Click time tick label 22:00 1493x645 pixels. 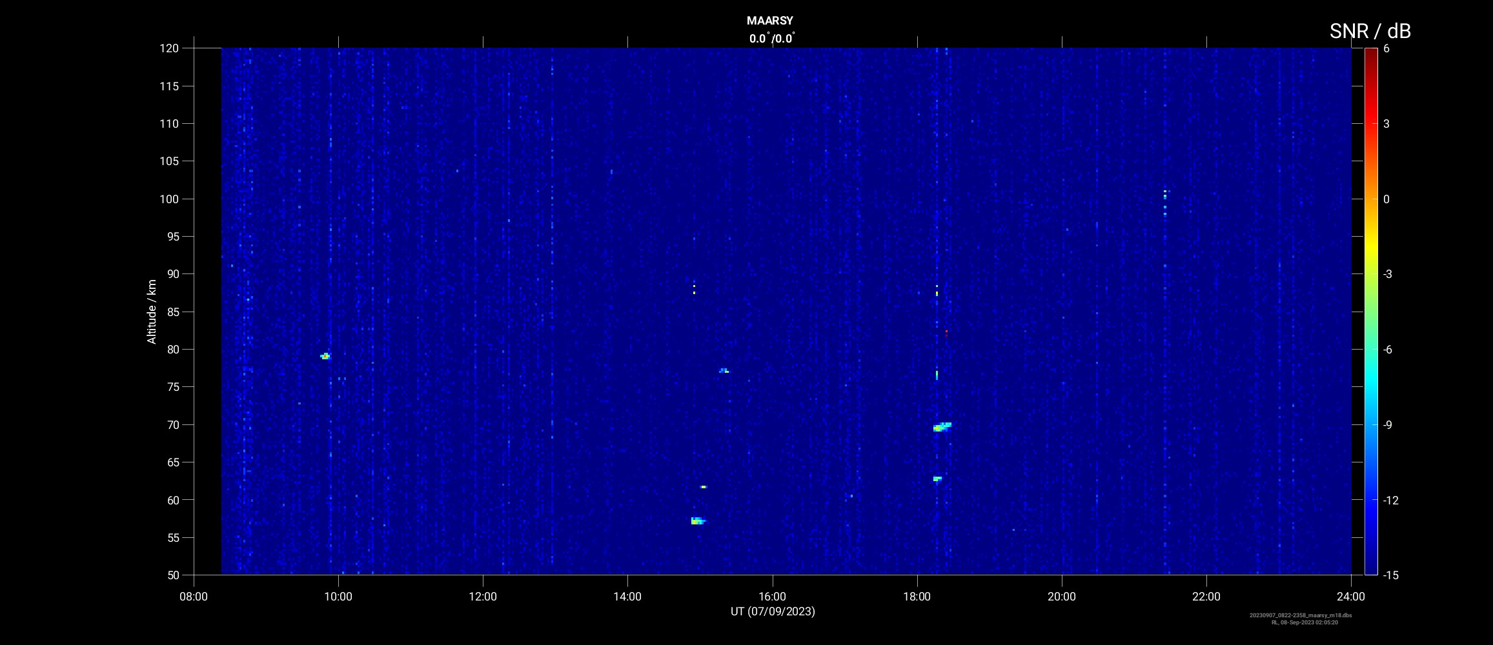click(x=1206, y=597)
